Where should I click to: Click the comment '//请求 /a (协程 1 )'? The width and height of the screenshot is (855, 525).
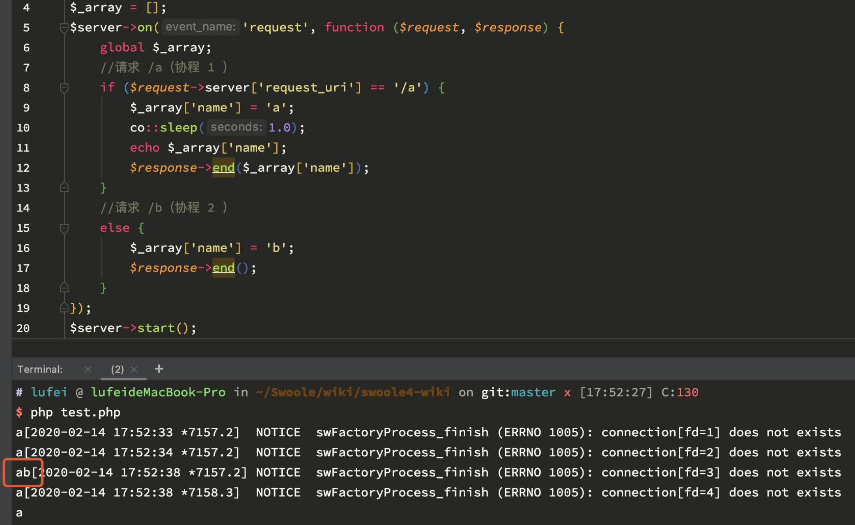(164, 67)
